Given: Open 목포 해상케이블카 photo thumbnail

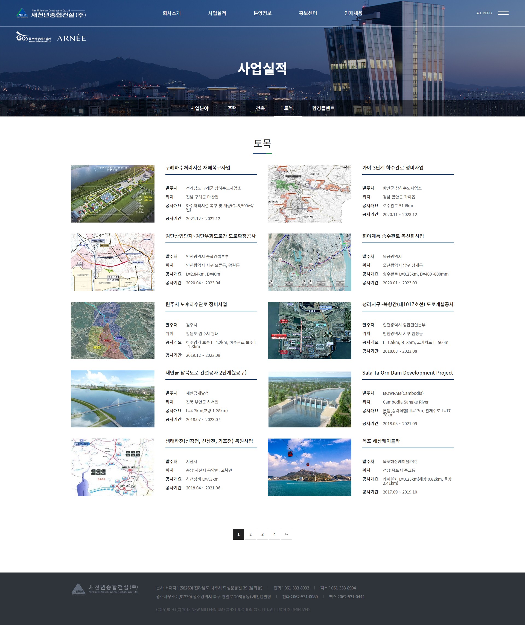Looking at the screenshot, I should 310,467.
